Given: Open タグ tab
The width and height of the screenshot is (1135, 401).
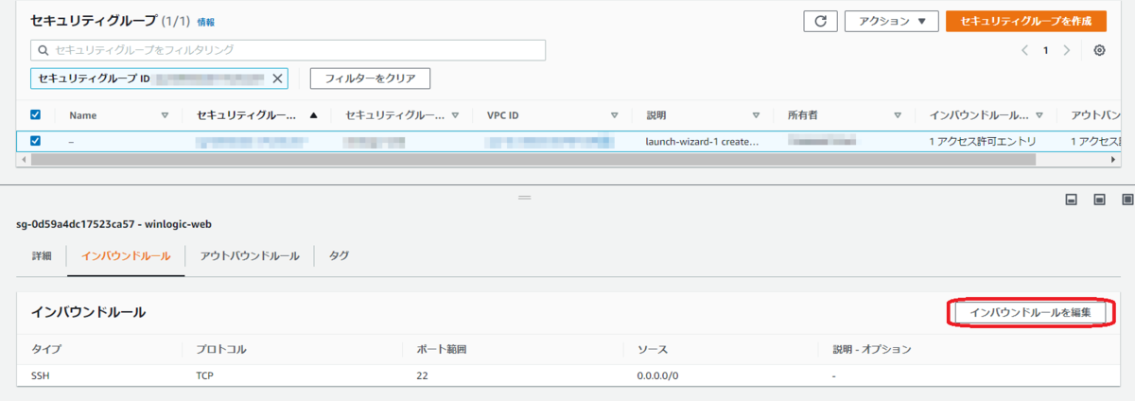Looking at the screenshot, I should [x=339, y=256].
